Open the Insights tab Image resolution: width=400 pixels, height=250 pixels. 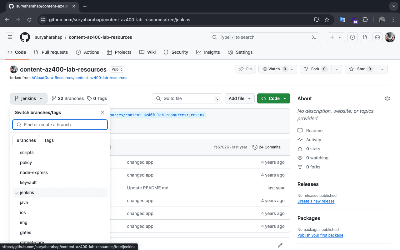click(208, 52)
